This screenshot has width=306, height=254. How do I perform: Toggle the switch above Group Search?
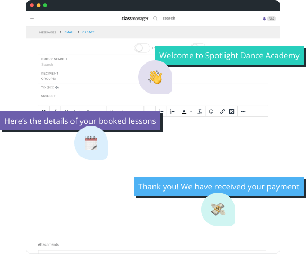click(x=142, y=48)
